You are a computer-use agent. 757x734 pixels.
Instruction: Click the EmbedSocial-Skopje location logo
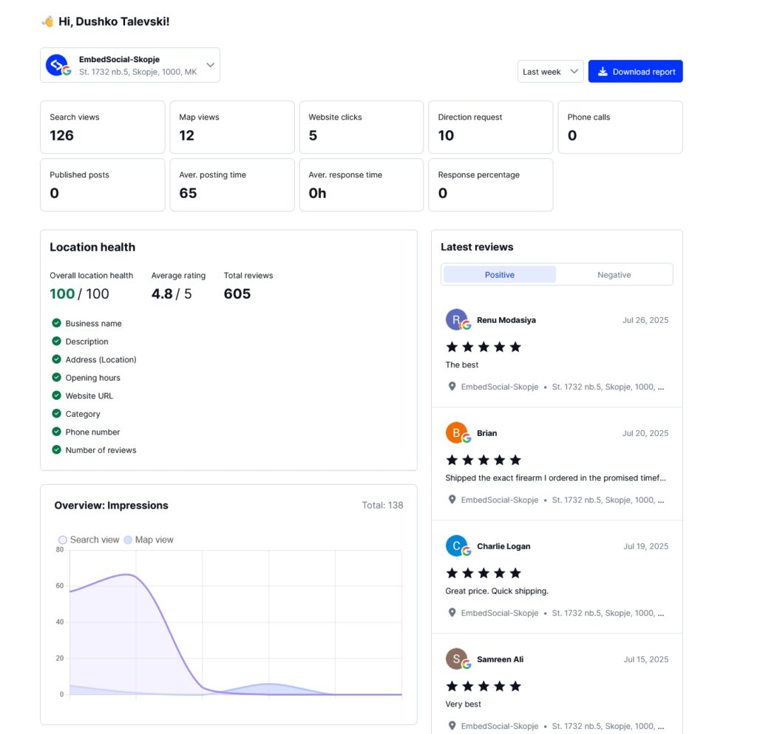[58, 65]
